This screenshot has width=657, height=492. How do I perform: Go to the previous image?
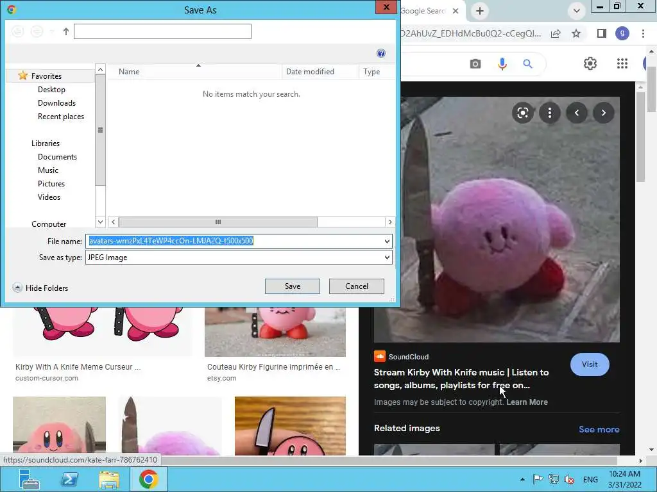pyautogui.click(x=577, y=113)
